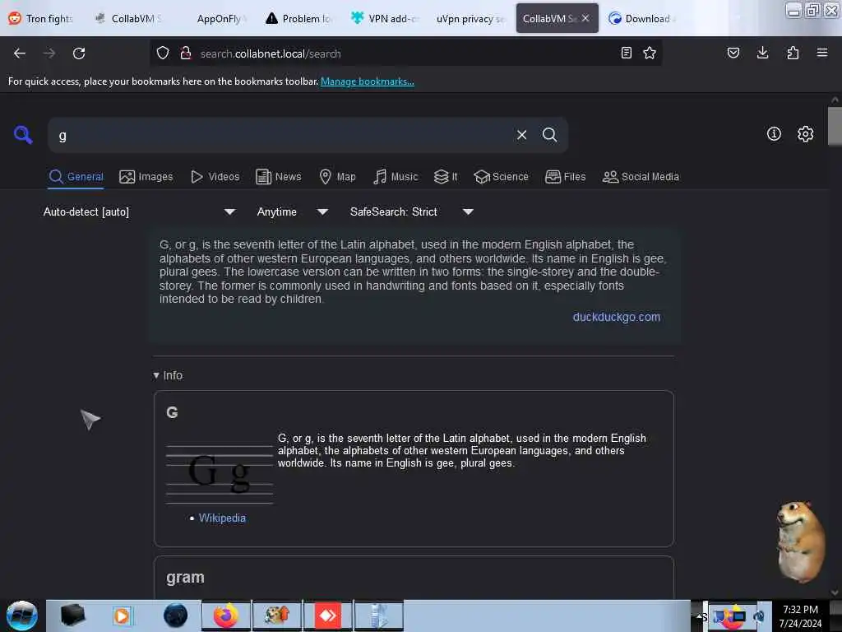Open the black cube taskbar icon
Viewport: 842px width, 632px height.
click(x=72, y=616)
